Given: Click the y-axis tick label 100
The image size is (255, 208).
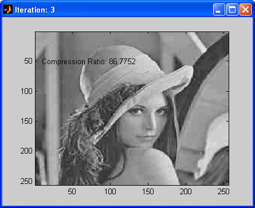Looking at the screenshot, I should (26, 91).
